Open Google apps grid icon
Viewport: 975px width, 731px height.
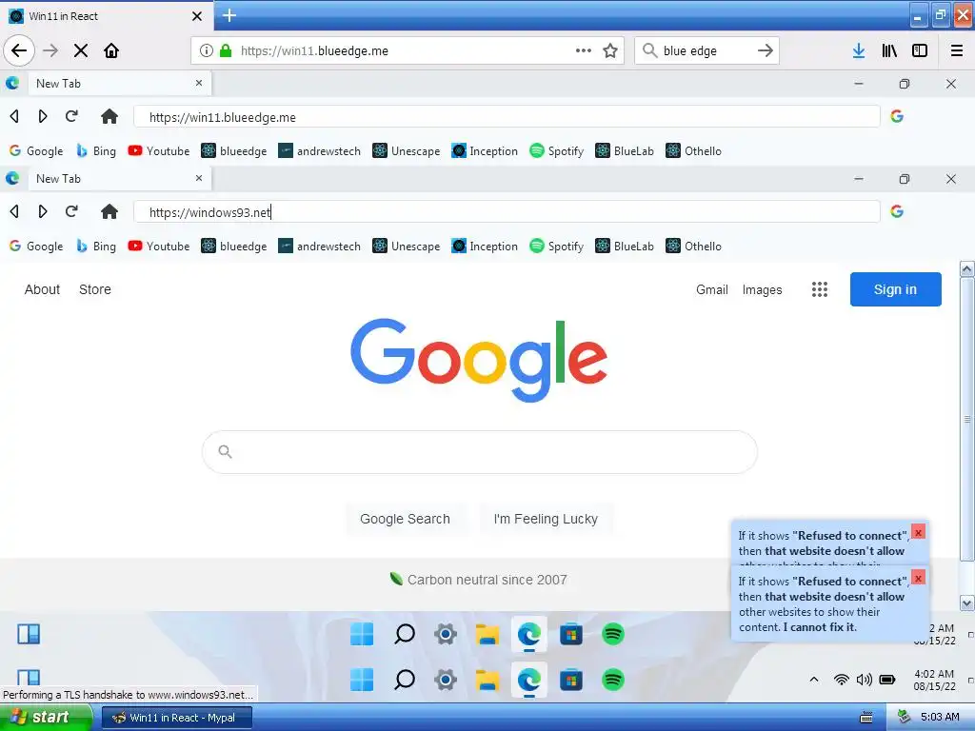[820, 289]
